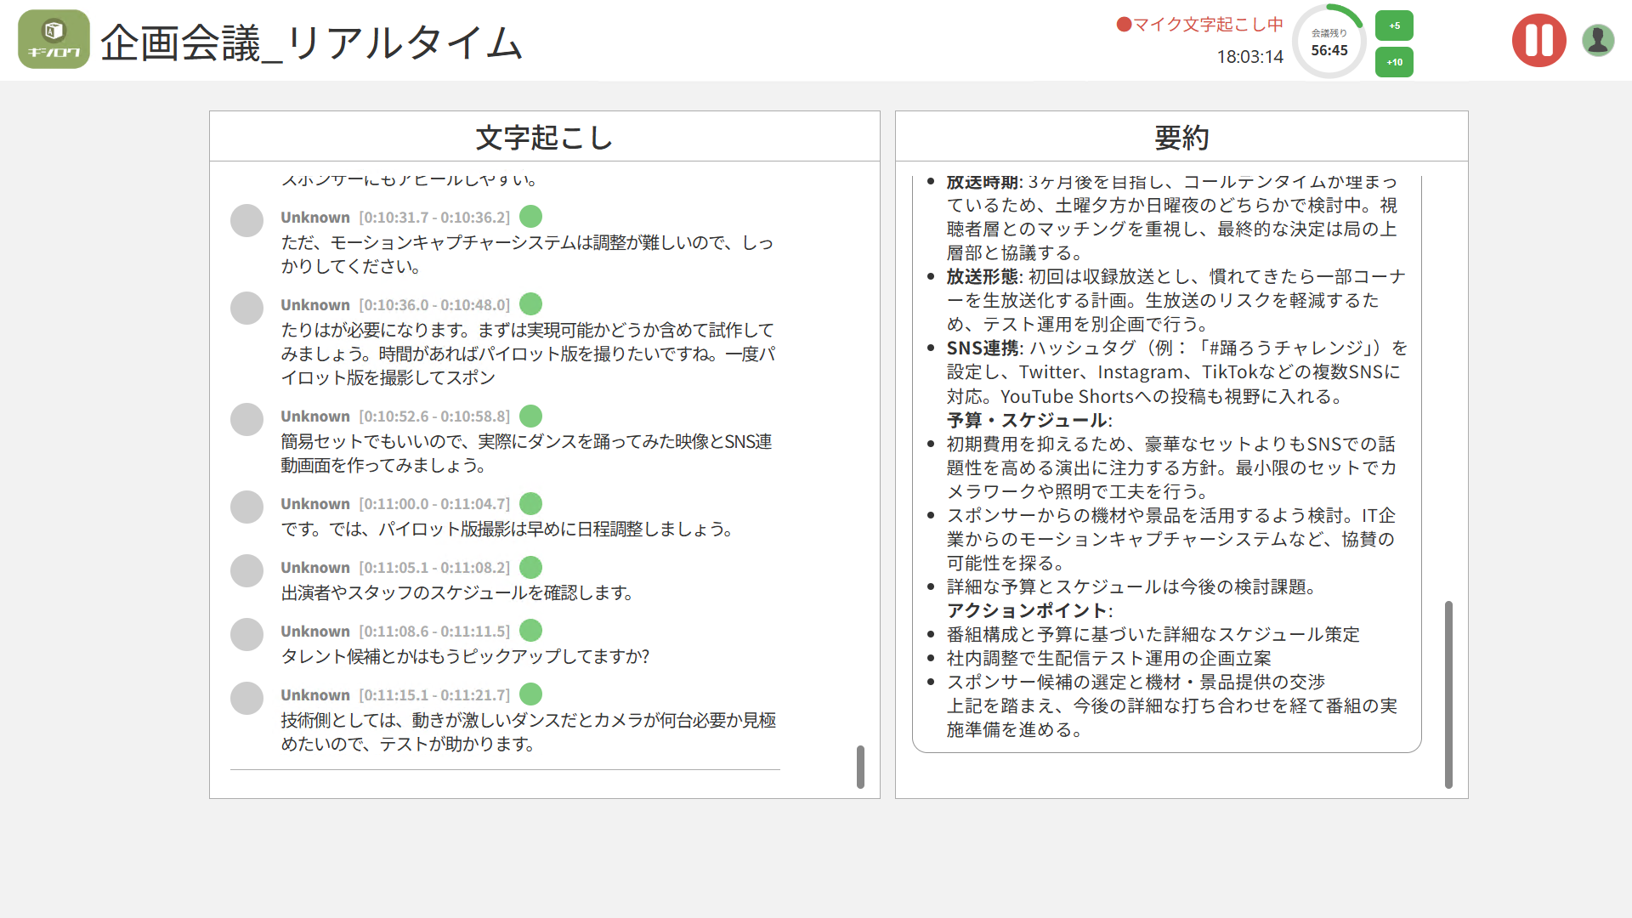The height and width of the screenshot is (918, 1632).
Task: Toggle the green dot on the 0:11:00 utterance
Action: [x=530, y=503]
